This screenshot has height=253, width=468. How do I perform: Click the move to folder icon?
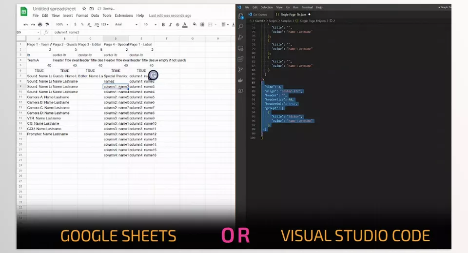click(x=92, y=9)
